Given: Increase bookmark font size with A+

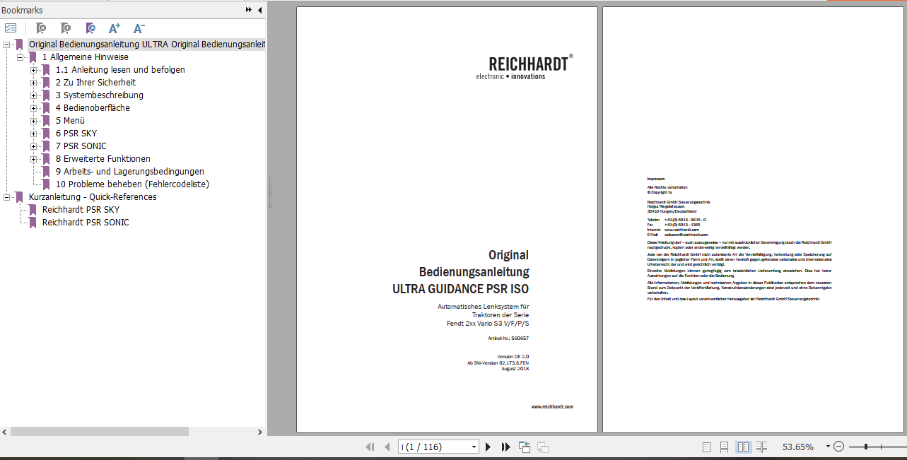Looking at the screenshot, I should 115,28.
